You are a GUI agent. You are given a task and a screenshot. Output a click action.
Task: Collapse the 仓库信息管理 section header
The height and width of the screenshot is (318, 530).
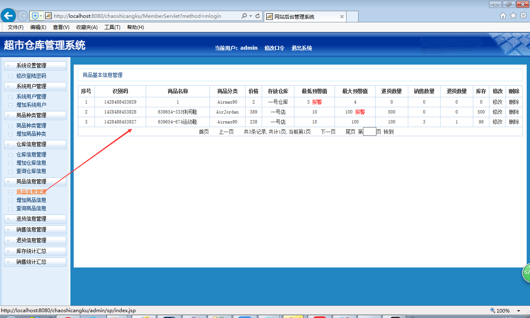(x=35, y=144)
